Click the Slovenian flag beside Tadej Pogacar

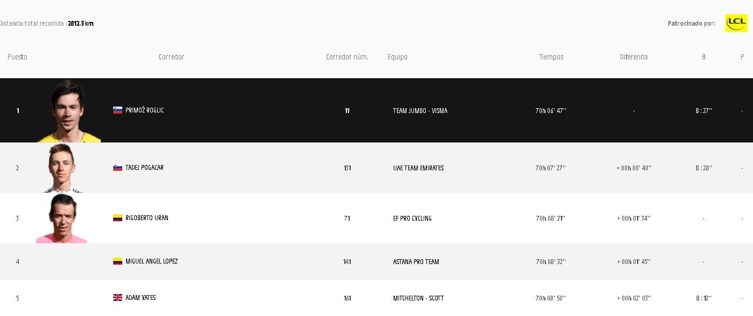coord(117,168)
